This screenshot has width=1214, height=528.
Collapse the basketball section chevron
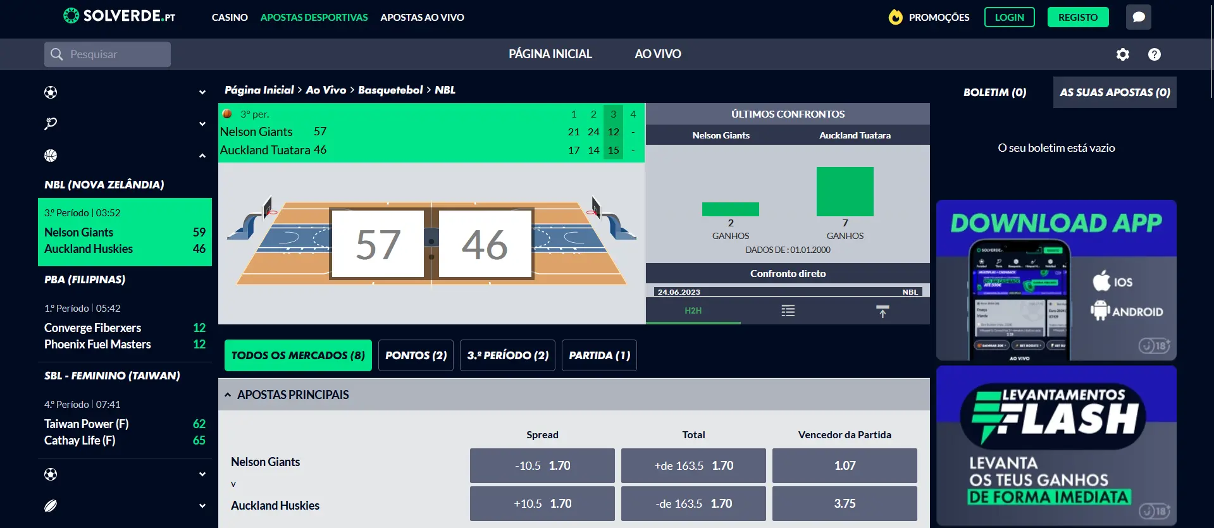click(x=202, y=156)
